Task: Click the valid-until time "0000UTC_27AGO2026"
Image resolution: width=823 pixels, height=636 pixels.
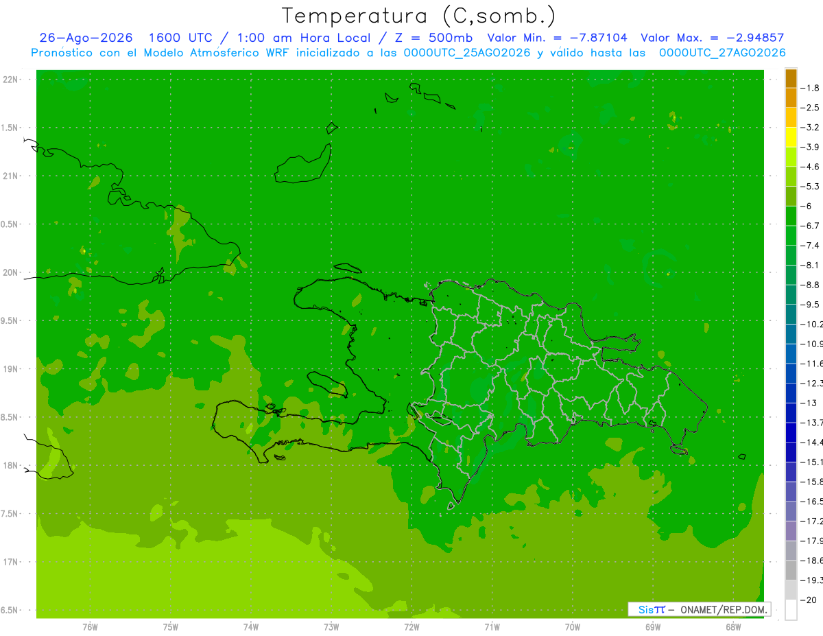Action: 722,53
